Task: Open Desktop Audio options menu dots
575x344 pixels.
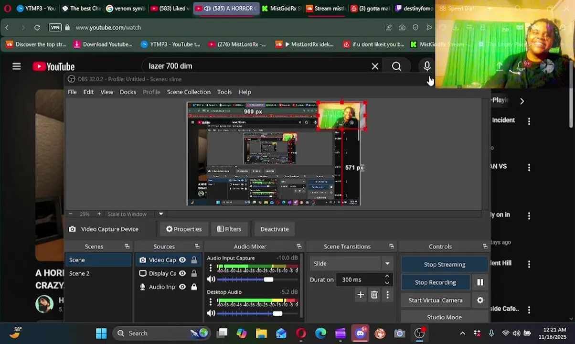Action: 211,302
